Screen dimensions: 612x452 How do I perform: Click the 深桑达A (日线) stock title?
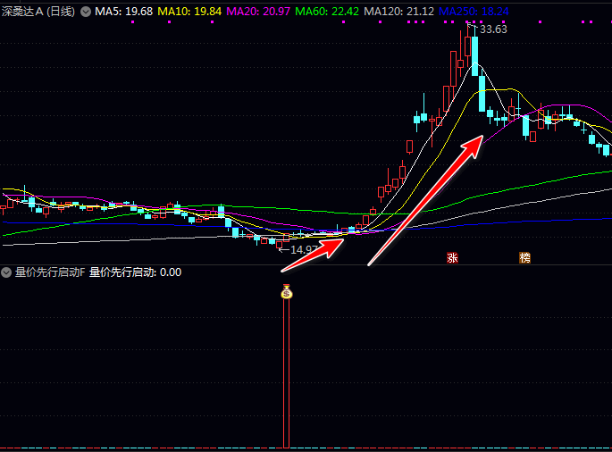pyautogui.click(x=38, y=12)
